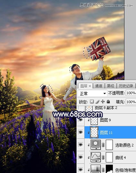The width and height of the screenshot is (136, 173).
Task: Toggle visibility of 色相/饱和度 layer
Action: (81, 169)
